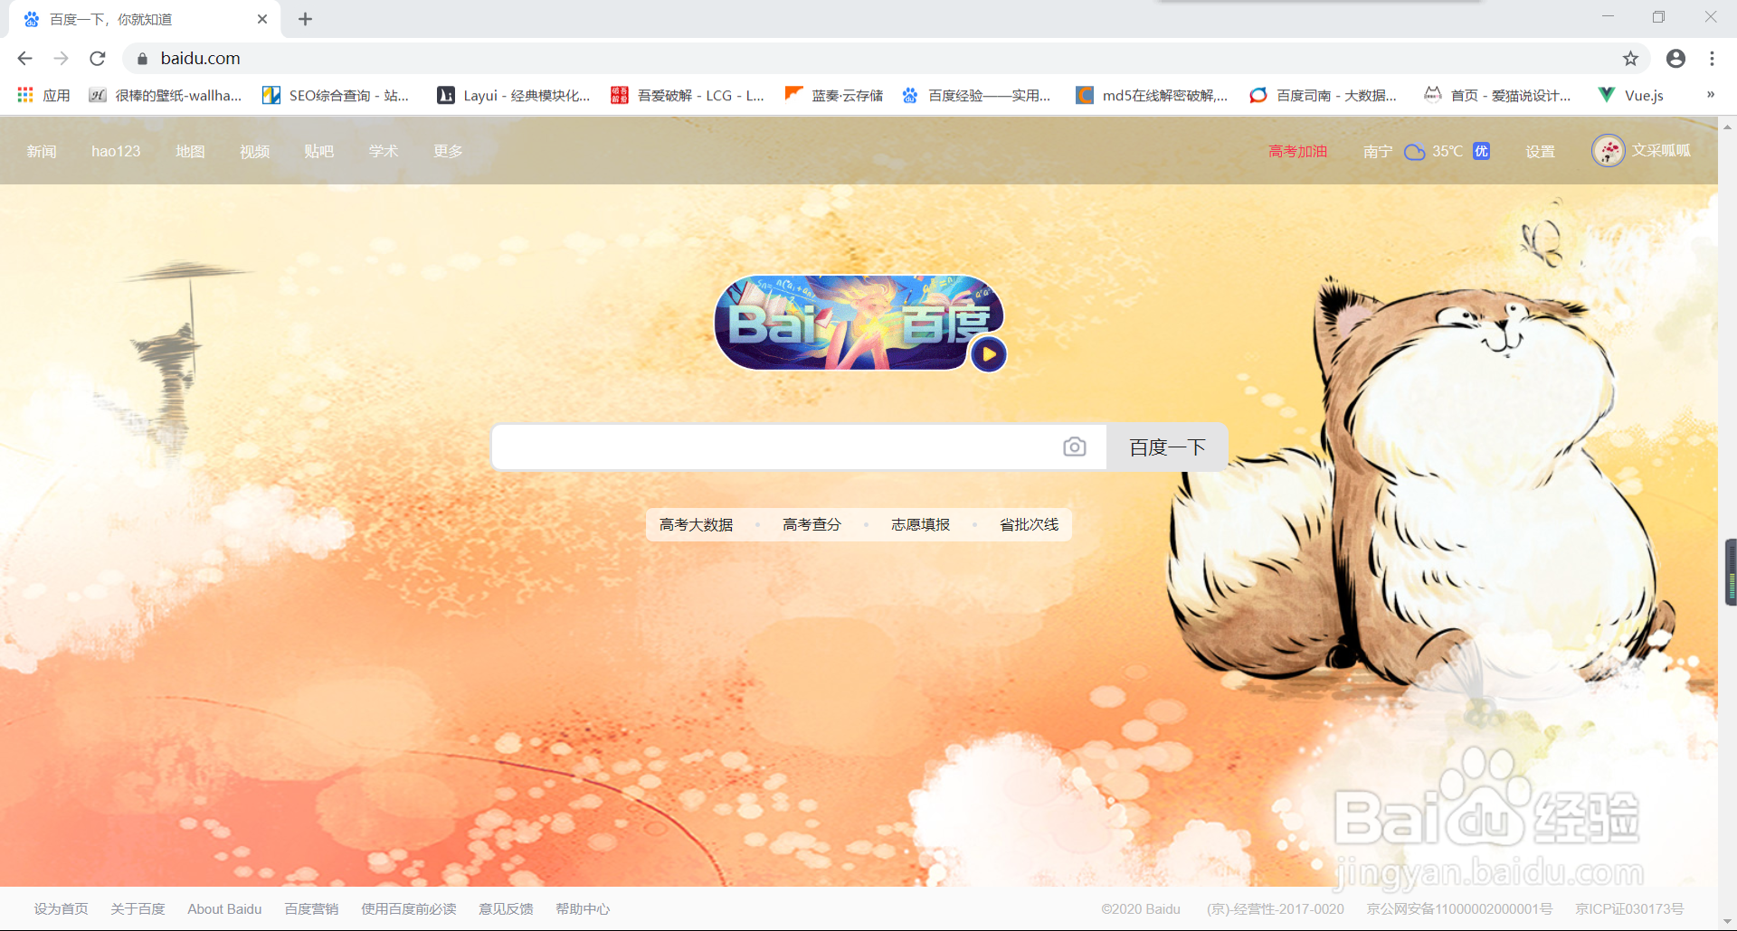The image size is (1737, 931).
Task: Open 省批次线 suggestion
Action: coord(1029,524)
